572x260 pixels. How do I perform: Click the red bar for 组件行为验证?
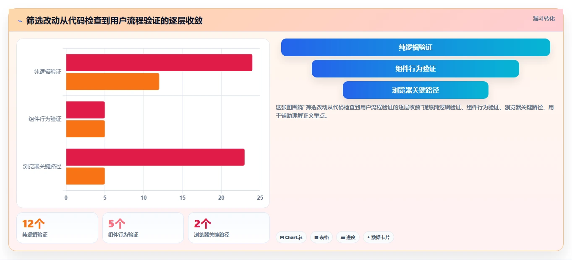tap(85, 110)
